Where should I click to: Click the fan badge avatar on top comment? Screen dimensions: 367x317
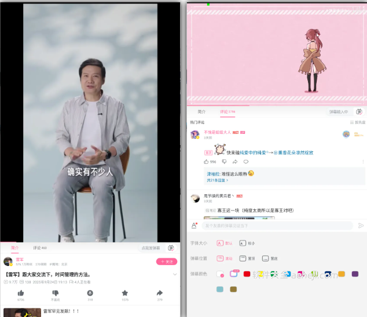point(346,134)
